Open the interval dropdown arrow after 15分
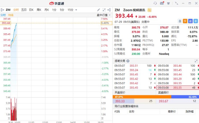 tap(76, 10)
